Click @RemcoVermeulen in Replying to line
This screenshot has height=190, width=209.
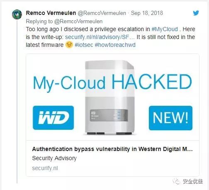78,22
